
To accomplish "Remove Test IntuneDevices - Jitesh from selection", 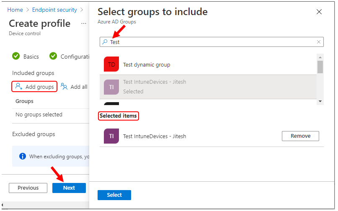I will 300,136.
